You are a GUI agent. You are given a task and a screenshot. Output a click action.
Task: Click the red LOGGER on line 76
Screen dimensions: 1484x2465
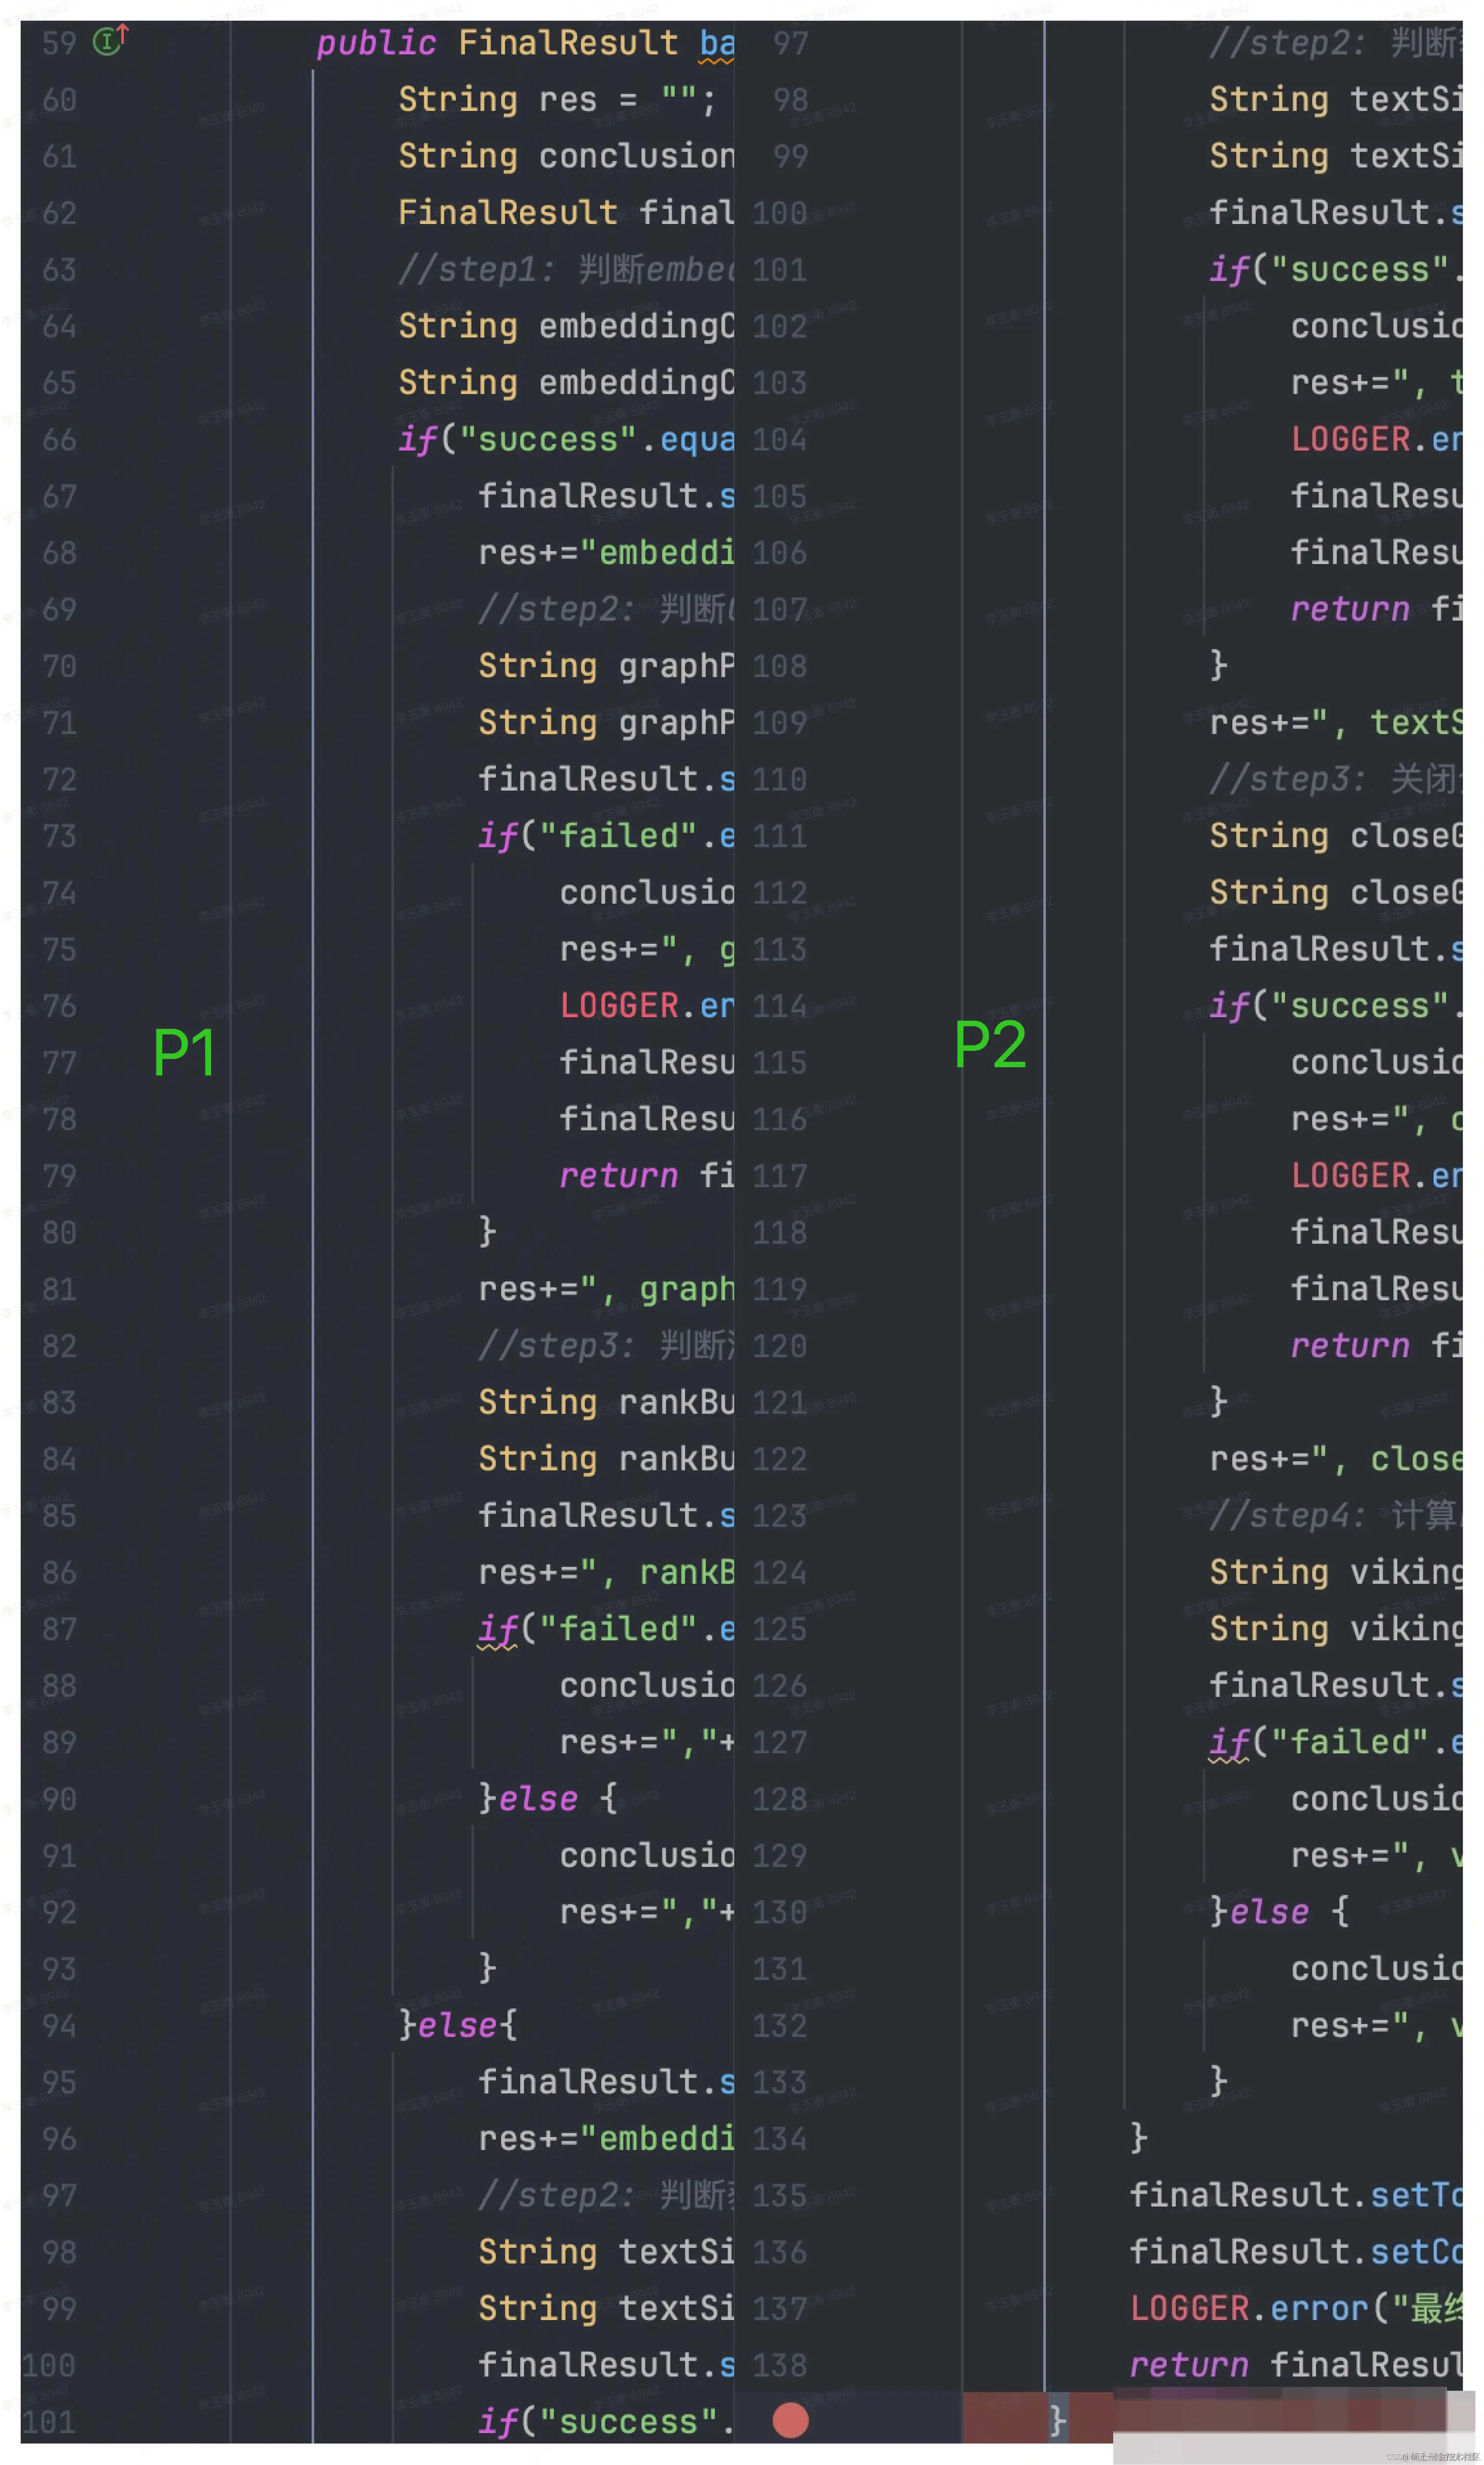(x=618, y=1006)
